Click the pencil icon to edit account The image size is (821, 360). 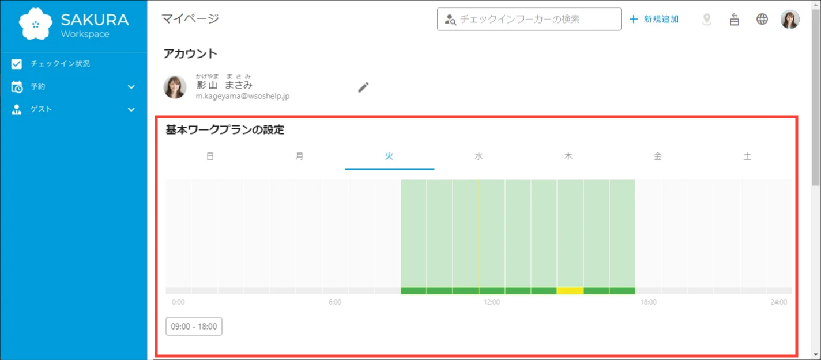coord(363,87)
